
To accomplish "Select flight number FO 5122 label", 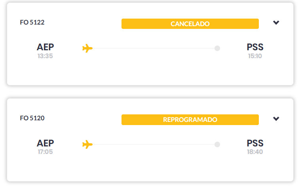I will click(x=32, y=23).
